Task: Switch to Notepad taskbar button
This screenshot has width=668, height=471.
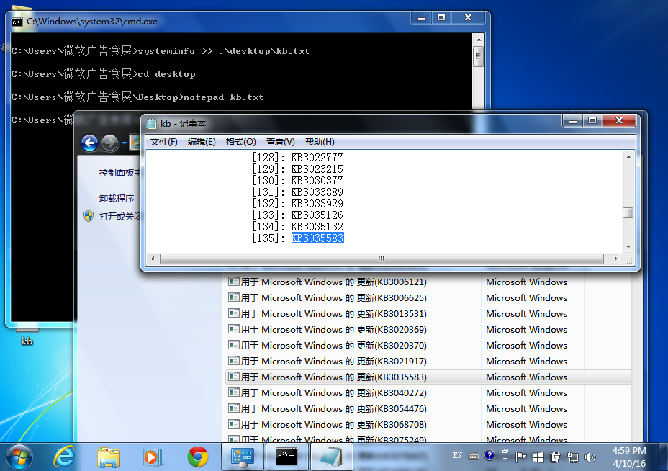Action: (x=331, y=457)
